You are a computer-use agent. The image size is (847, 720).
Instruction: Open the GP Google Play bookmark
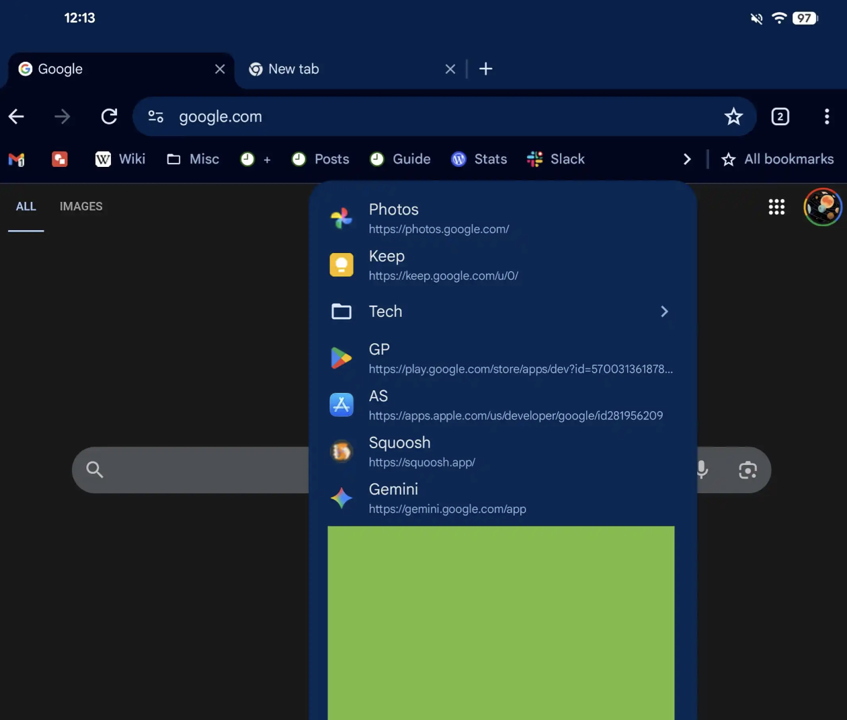tap(502, 358)
